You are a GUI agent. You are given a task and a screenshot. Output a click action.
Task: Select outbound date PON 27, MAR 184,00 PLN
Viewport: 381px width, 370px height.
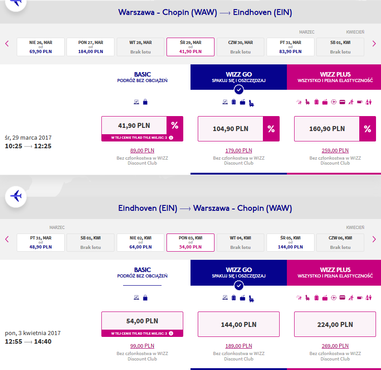tap(90, 47)
